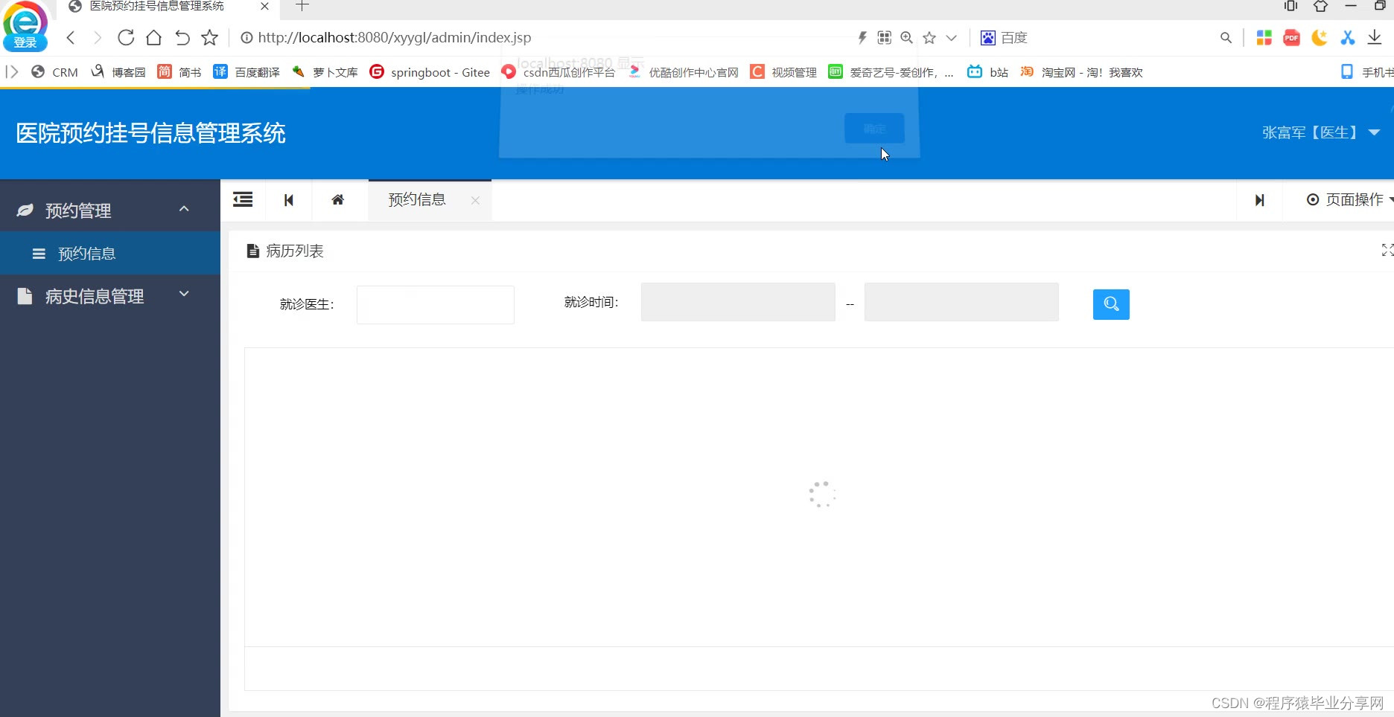This screenshot has width=1394, height=717.
Task: Click the lightning speed-mode icon in address bar
Action: 862,37
